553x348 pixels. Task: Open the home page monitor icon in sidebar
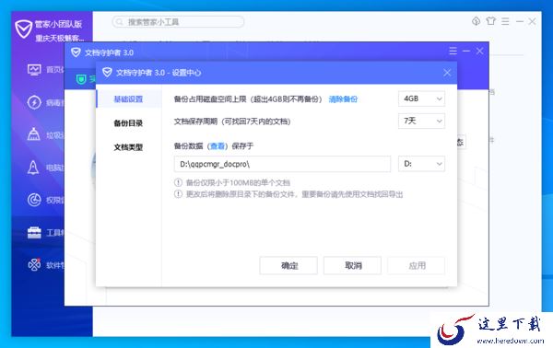pos(34,69)
